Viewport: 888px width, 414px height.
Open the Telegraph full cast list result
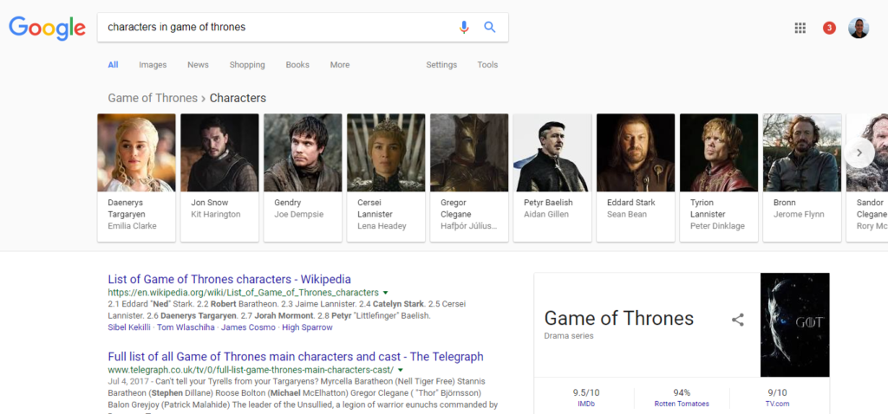[x=296, y=357]
